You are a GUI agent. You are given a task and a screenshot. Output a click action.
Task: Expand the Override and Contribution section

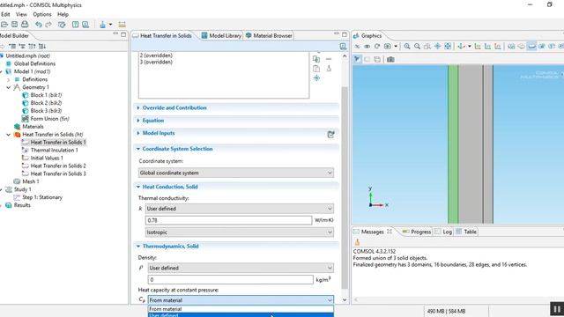tap(138, 107)
